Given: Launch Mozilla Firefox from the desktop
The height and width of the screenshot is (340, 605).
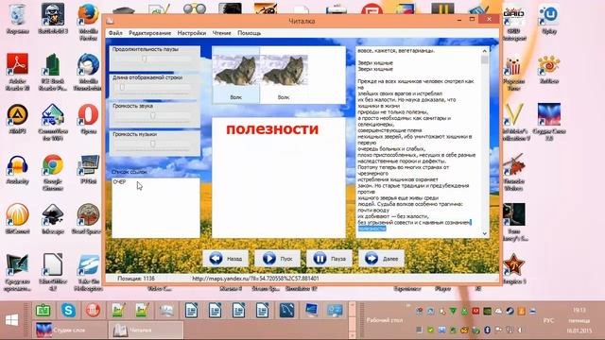Looking at the screenshot, I should click(88, 21).
